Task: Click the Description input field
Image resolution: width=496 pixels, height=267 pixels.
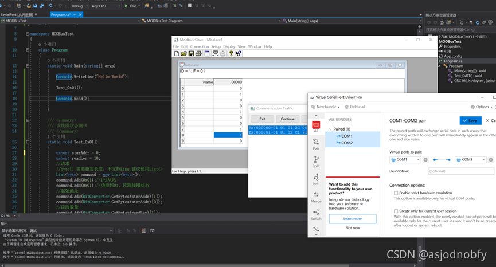Action: click(x=460, y=171)
